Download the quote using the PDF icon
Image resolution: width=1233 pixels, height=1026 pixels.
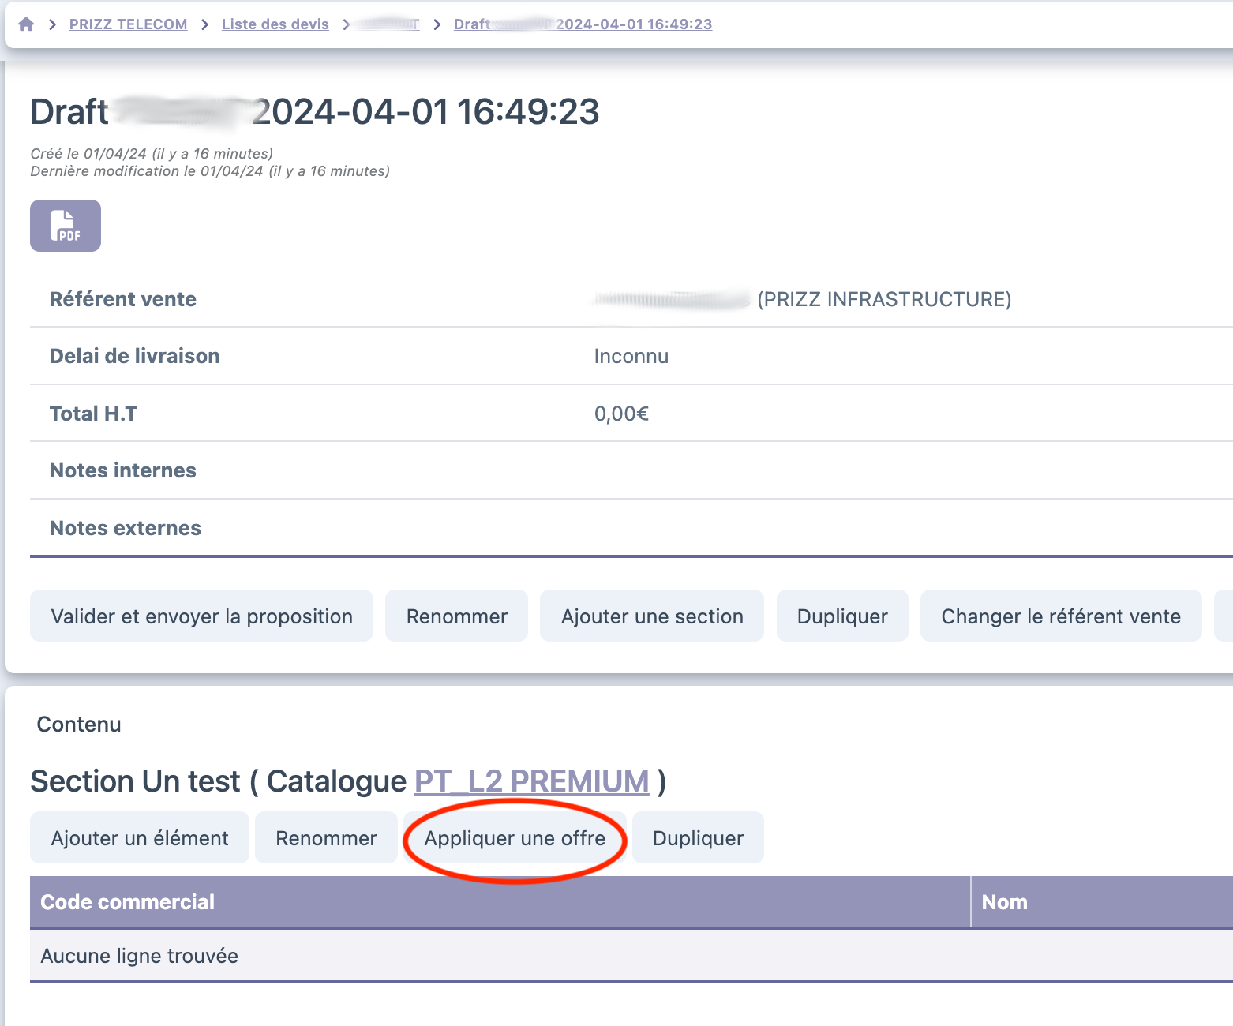pos(66,226)
